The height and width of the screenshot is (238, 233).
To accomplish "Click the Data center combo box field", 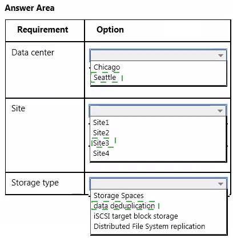I will [158, 55].
